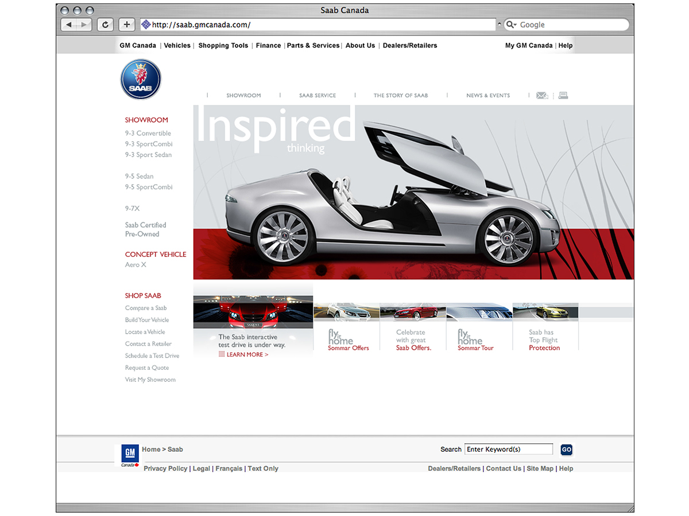Select the SHOWROOM tab above the banner
This screenshot has width=689, height=516.
coord(243,96)
